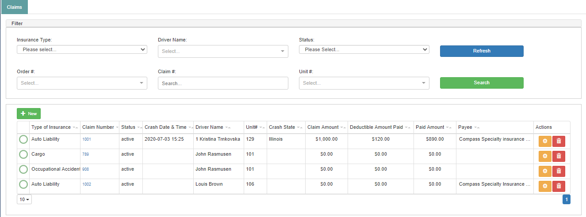Click the blue Refresh button
This screenshot has width=586, height=217.
click(482, 51)
